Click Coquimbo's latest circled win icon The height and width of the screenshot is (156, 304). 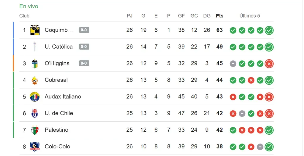coord(269,30)
